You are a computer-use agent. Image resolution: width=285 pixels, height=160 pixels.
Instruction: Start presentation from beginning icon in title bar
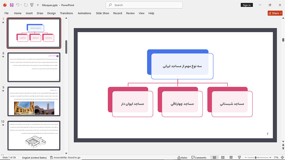[x=32, y=5]
